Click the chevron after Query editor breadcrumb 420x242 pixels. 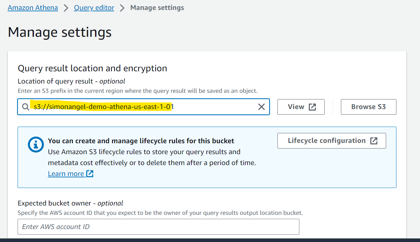click(122, 8)
